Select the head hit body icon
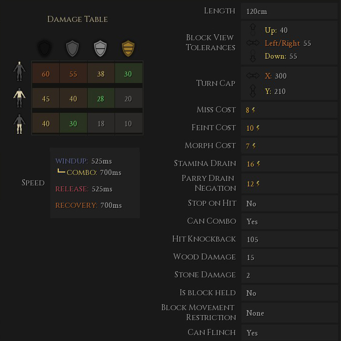Viewport: 341px width, 341px height. pyautogui.click(x=19, y=72)
